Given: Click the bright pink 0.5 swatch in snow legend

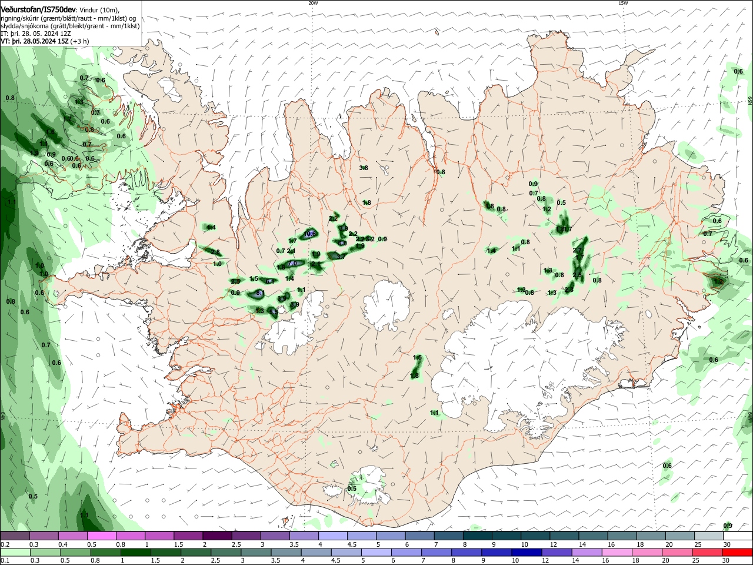Looking at the screenshot, I should 101,536.
